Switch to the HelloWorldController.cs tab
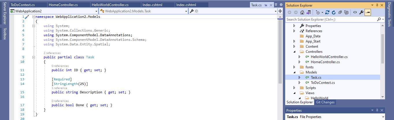 pyautogui.click(x=116, y=5)
